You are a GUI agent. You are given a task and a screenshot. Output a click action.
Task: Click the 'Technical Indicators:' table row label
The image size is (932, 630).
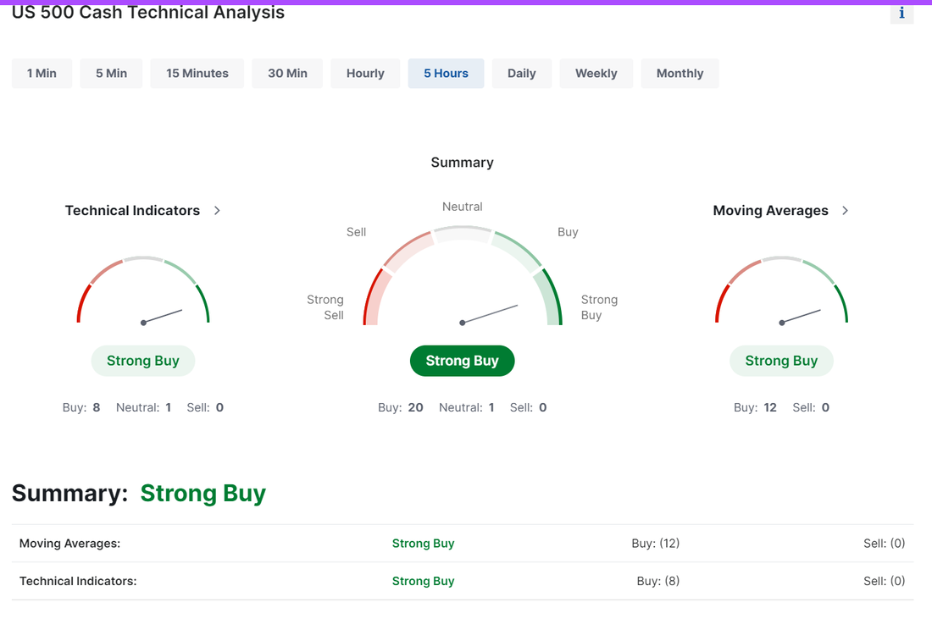[78, 581]
